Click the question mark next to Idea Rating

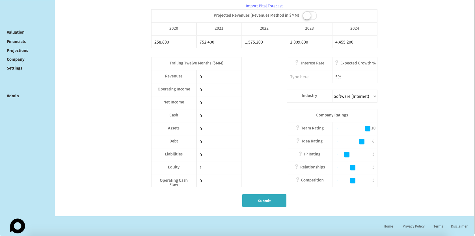pos(298,141)
